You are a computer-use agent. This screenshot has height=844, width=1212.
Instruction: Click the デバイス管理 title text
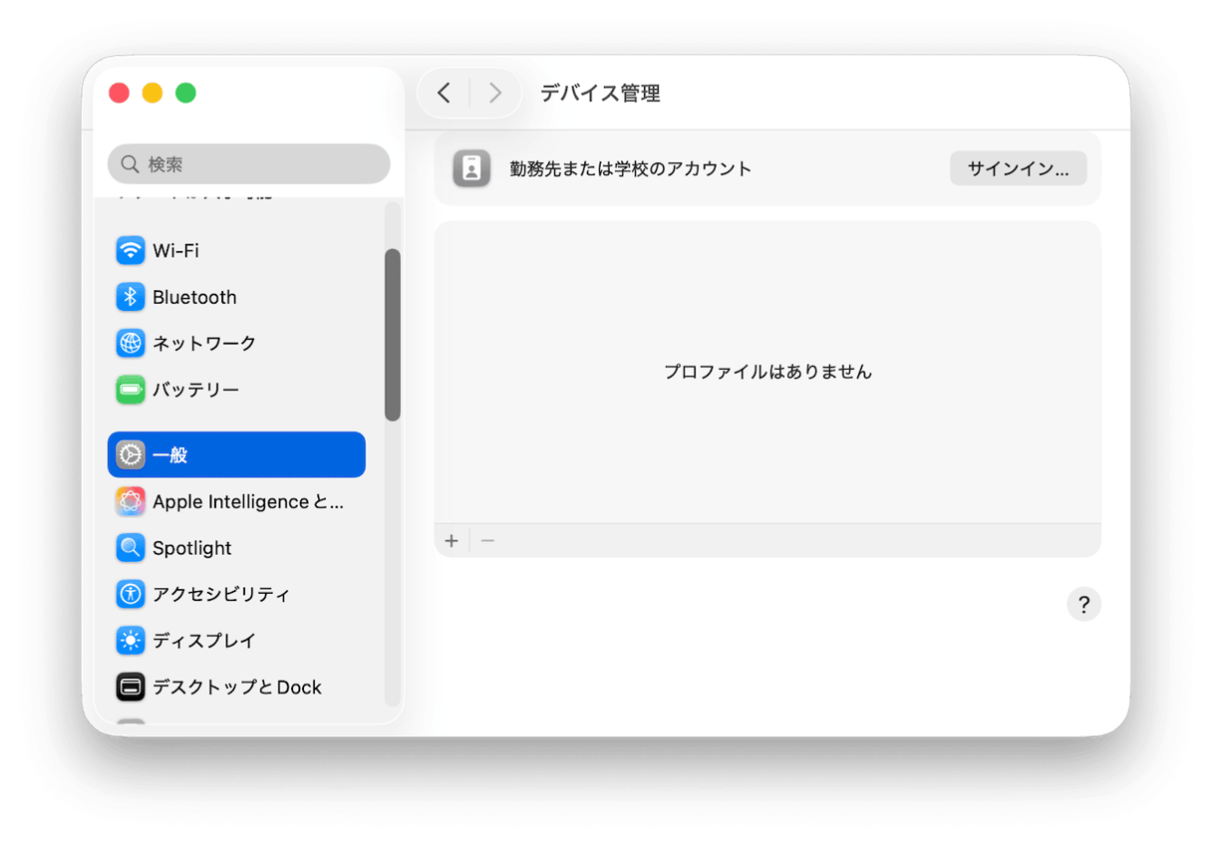tap(600, 93)
